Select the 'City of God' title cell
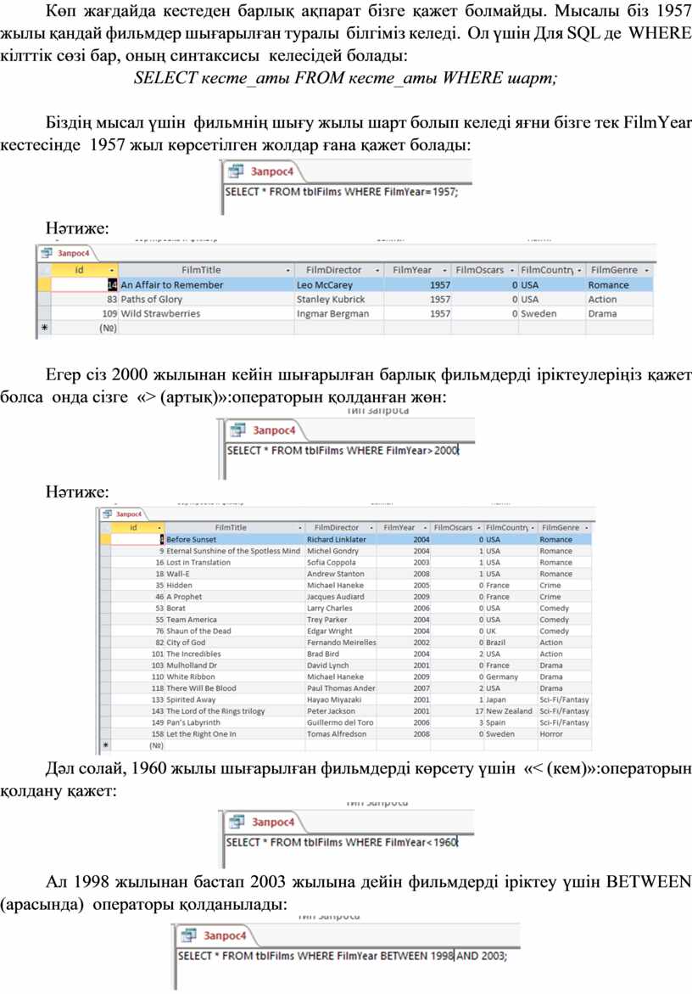The width and height of the screenshot is (692, 994). point(235,643)
